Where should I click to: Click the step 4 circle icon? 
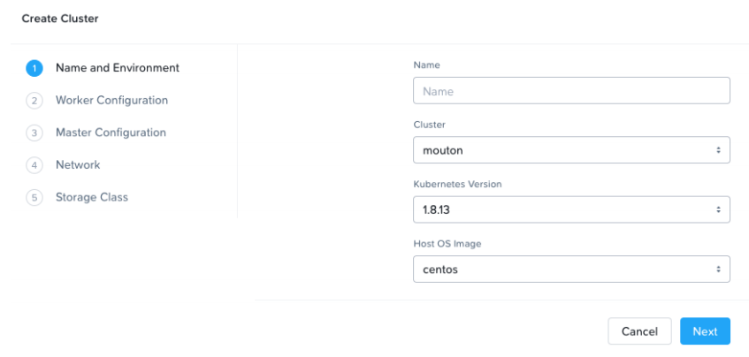pyautogui.click(x=34, y=165)
